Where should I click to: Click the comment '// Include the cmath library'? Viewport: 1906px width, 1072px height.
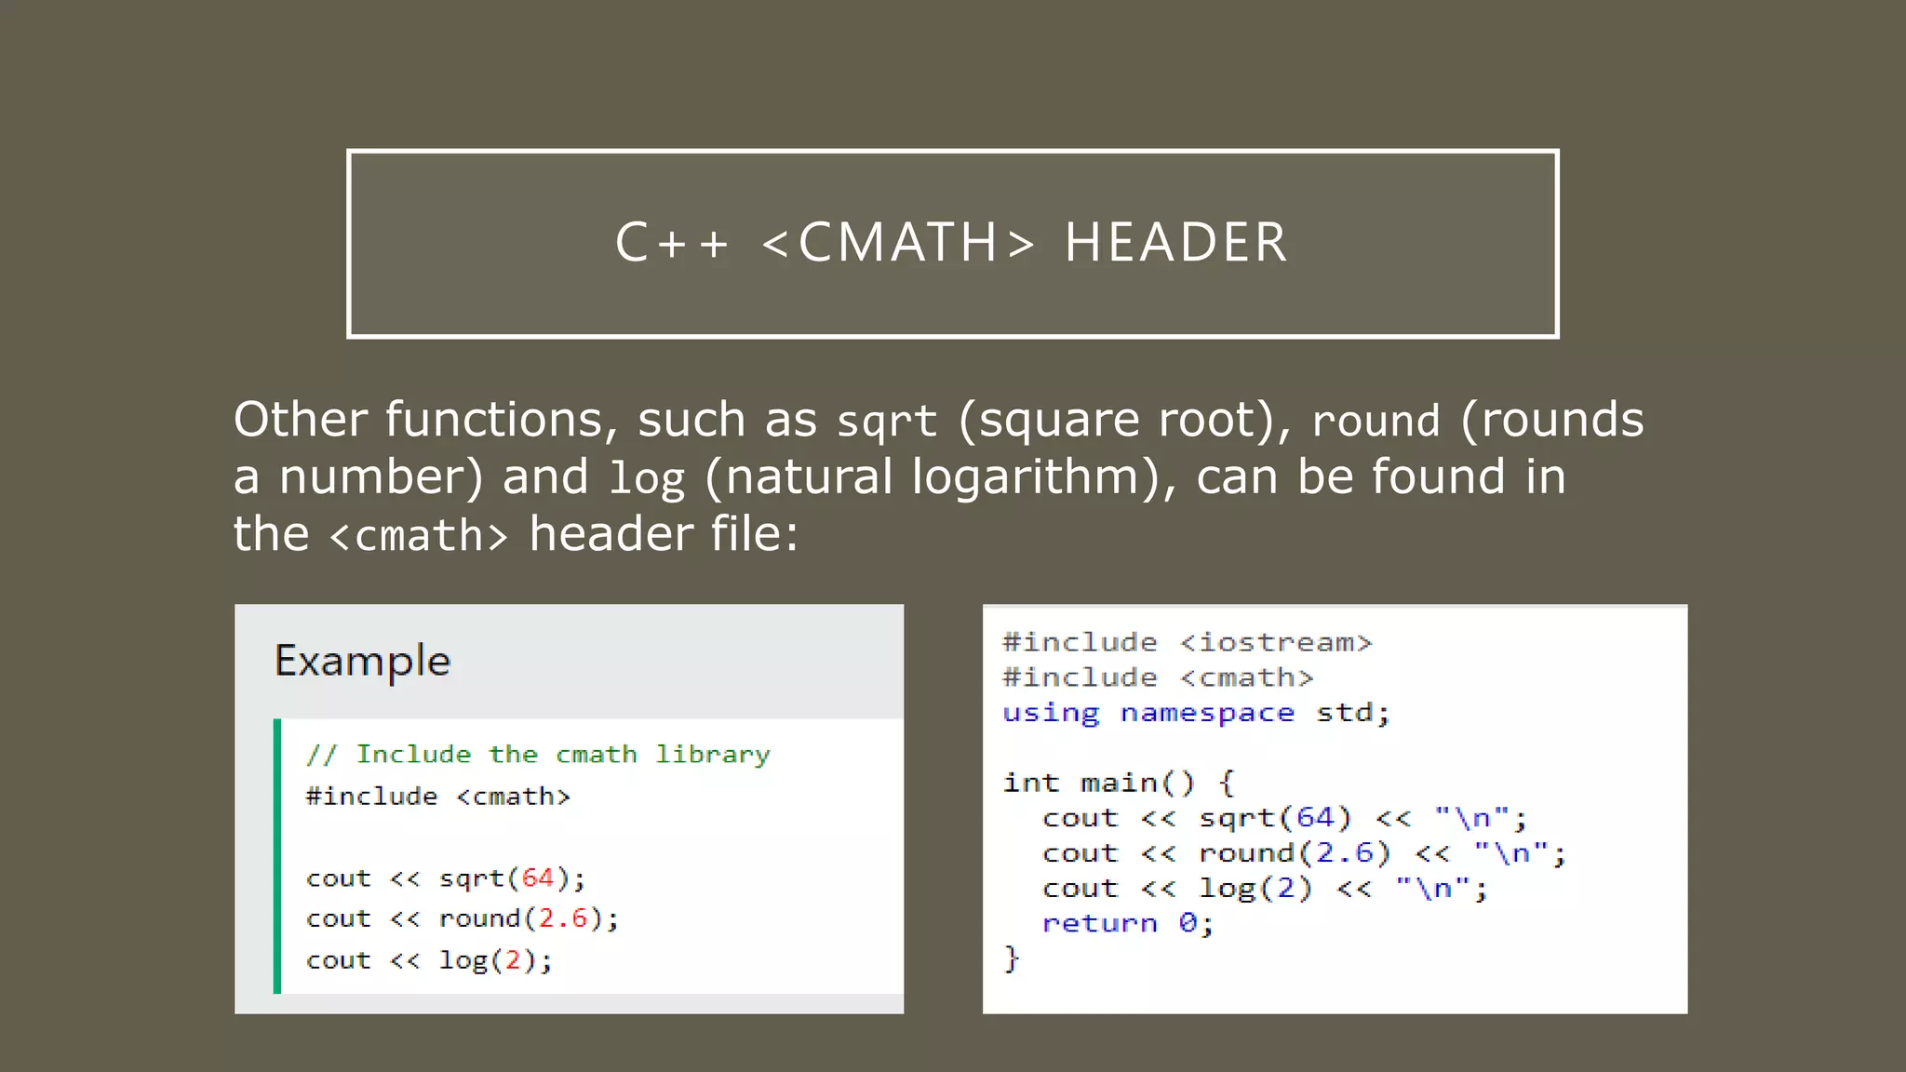[x=538, y=755]
